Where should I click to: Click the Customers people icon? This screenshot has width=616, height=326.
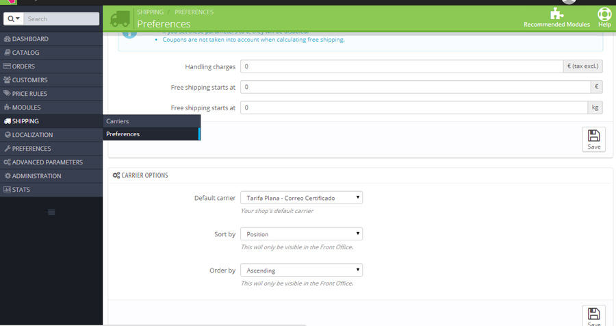point(7,80)
